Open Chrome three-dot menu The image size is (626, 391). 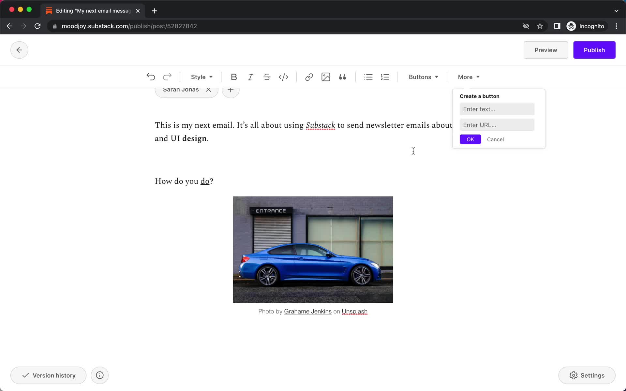click(x=616, y=26)
